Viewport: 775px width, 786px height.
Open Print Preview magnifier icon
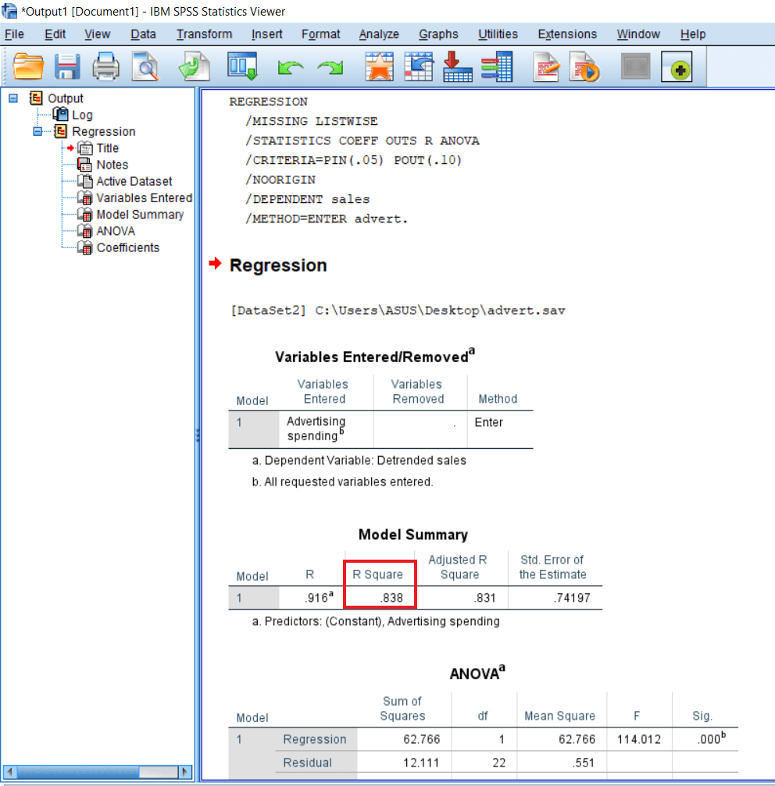click(x=145, y=66)
